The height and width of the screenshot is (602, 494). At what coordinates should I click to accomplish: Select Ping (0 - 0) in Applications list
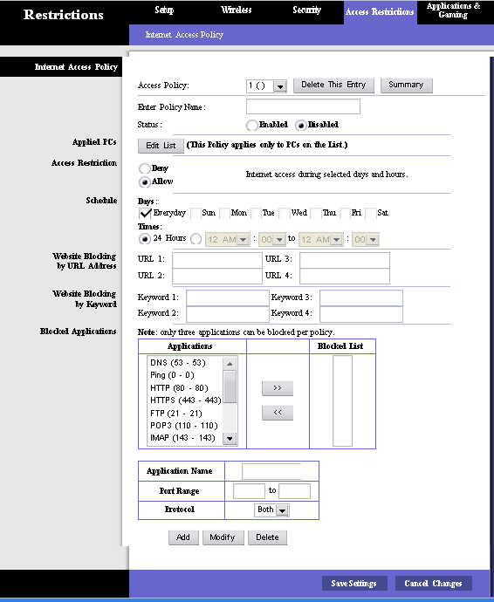click(x=173, y=375)
